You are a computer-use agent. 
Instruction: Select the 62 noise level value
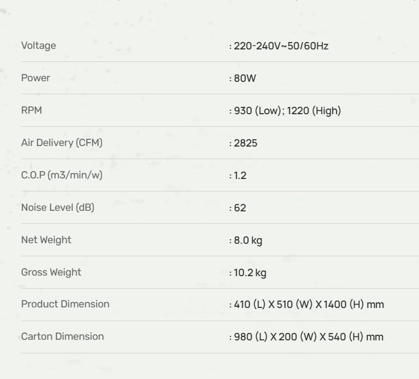pos(240,207)
